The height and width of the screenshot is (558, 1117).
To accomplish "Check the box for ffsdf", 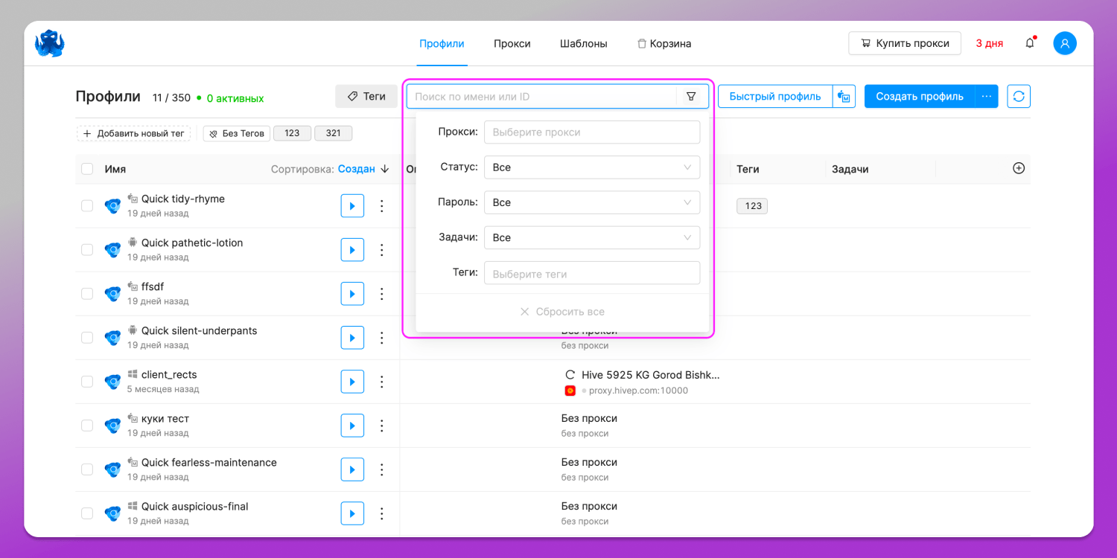I will (87, 293).
